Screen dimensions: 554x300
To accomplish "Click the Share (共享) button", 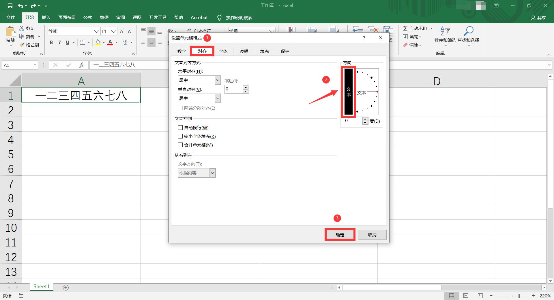I will [538, 18].
